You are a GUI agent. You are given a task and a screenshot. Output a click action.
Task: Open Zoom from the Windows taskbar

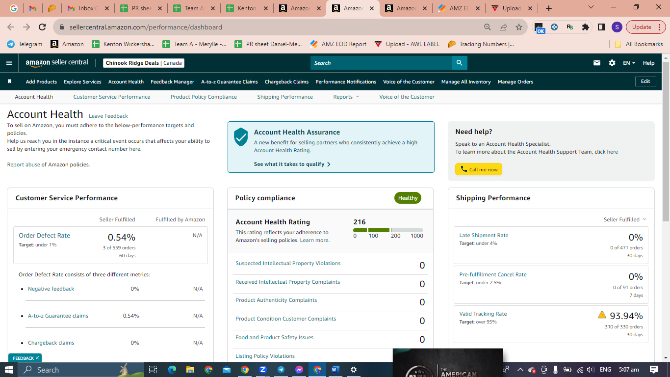(x=263, y=370)
